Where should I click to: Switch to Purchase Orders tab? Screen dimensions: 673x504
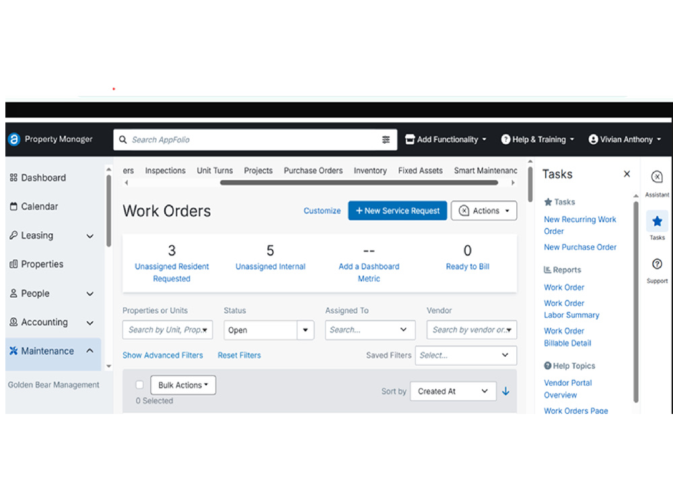[x=314, y=171]
